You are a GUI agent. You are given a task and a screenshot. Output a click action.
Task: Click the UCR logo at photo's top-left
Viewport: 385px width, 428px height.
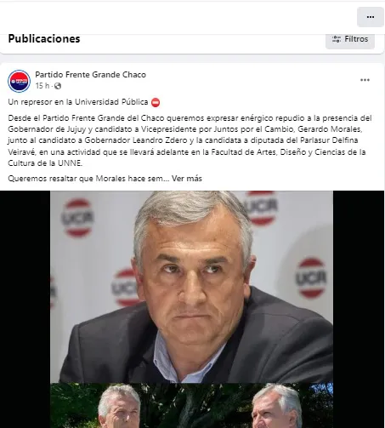(x=77, y=218)
